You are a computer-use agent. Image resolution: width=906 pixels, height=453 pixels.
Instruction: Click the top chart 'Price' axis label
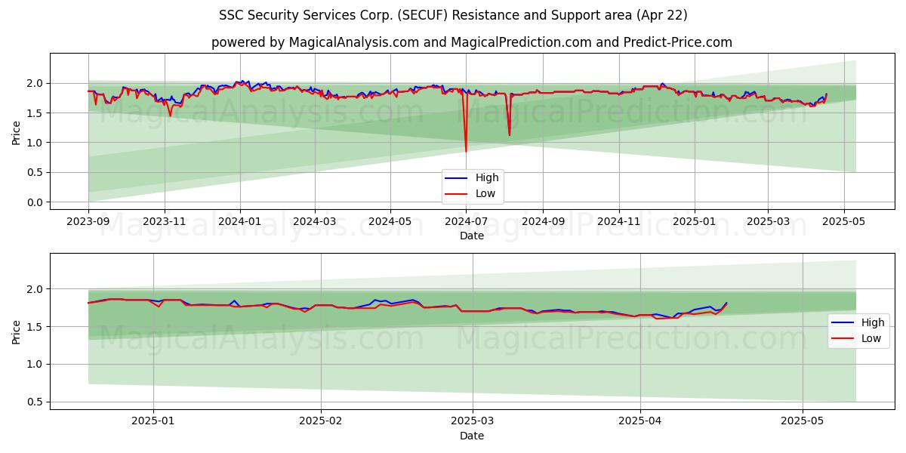(17, 132)
